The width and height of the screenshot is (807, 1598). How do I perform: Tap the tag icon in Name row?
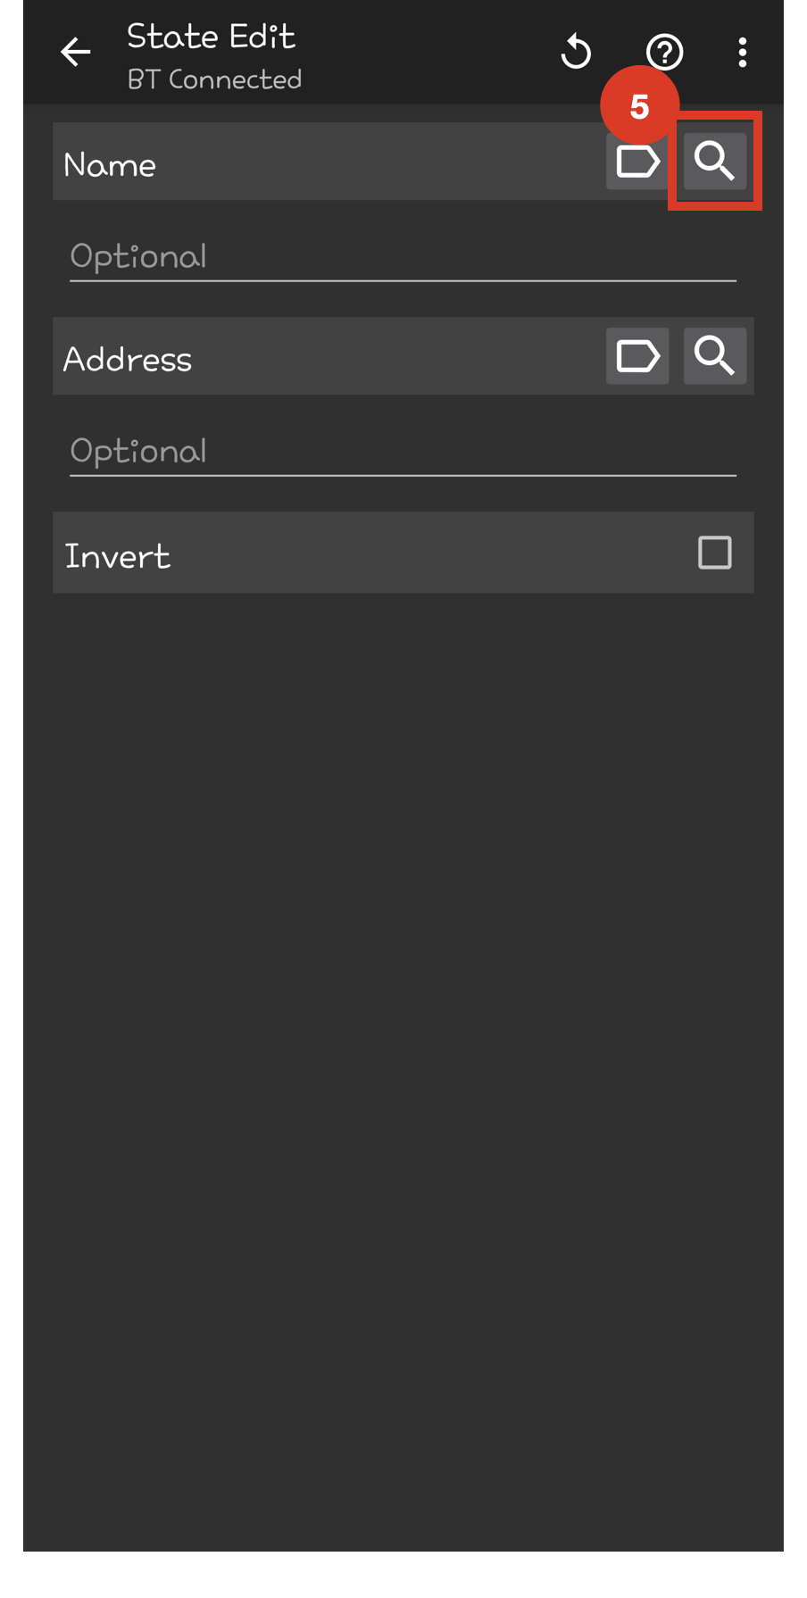pyautogui.click(x=636, y=163)
